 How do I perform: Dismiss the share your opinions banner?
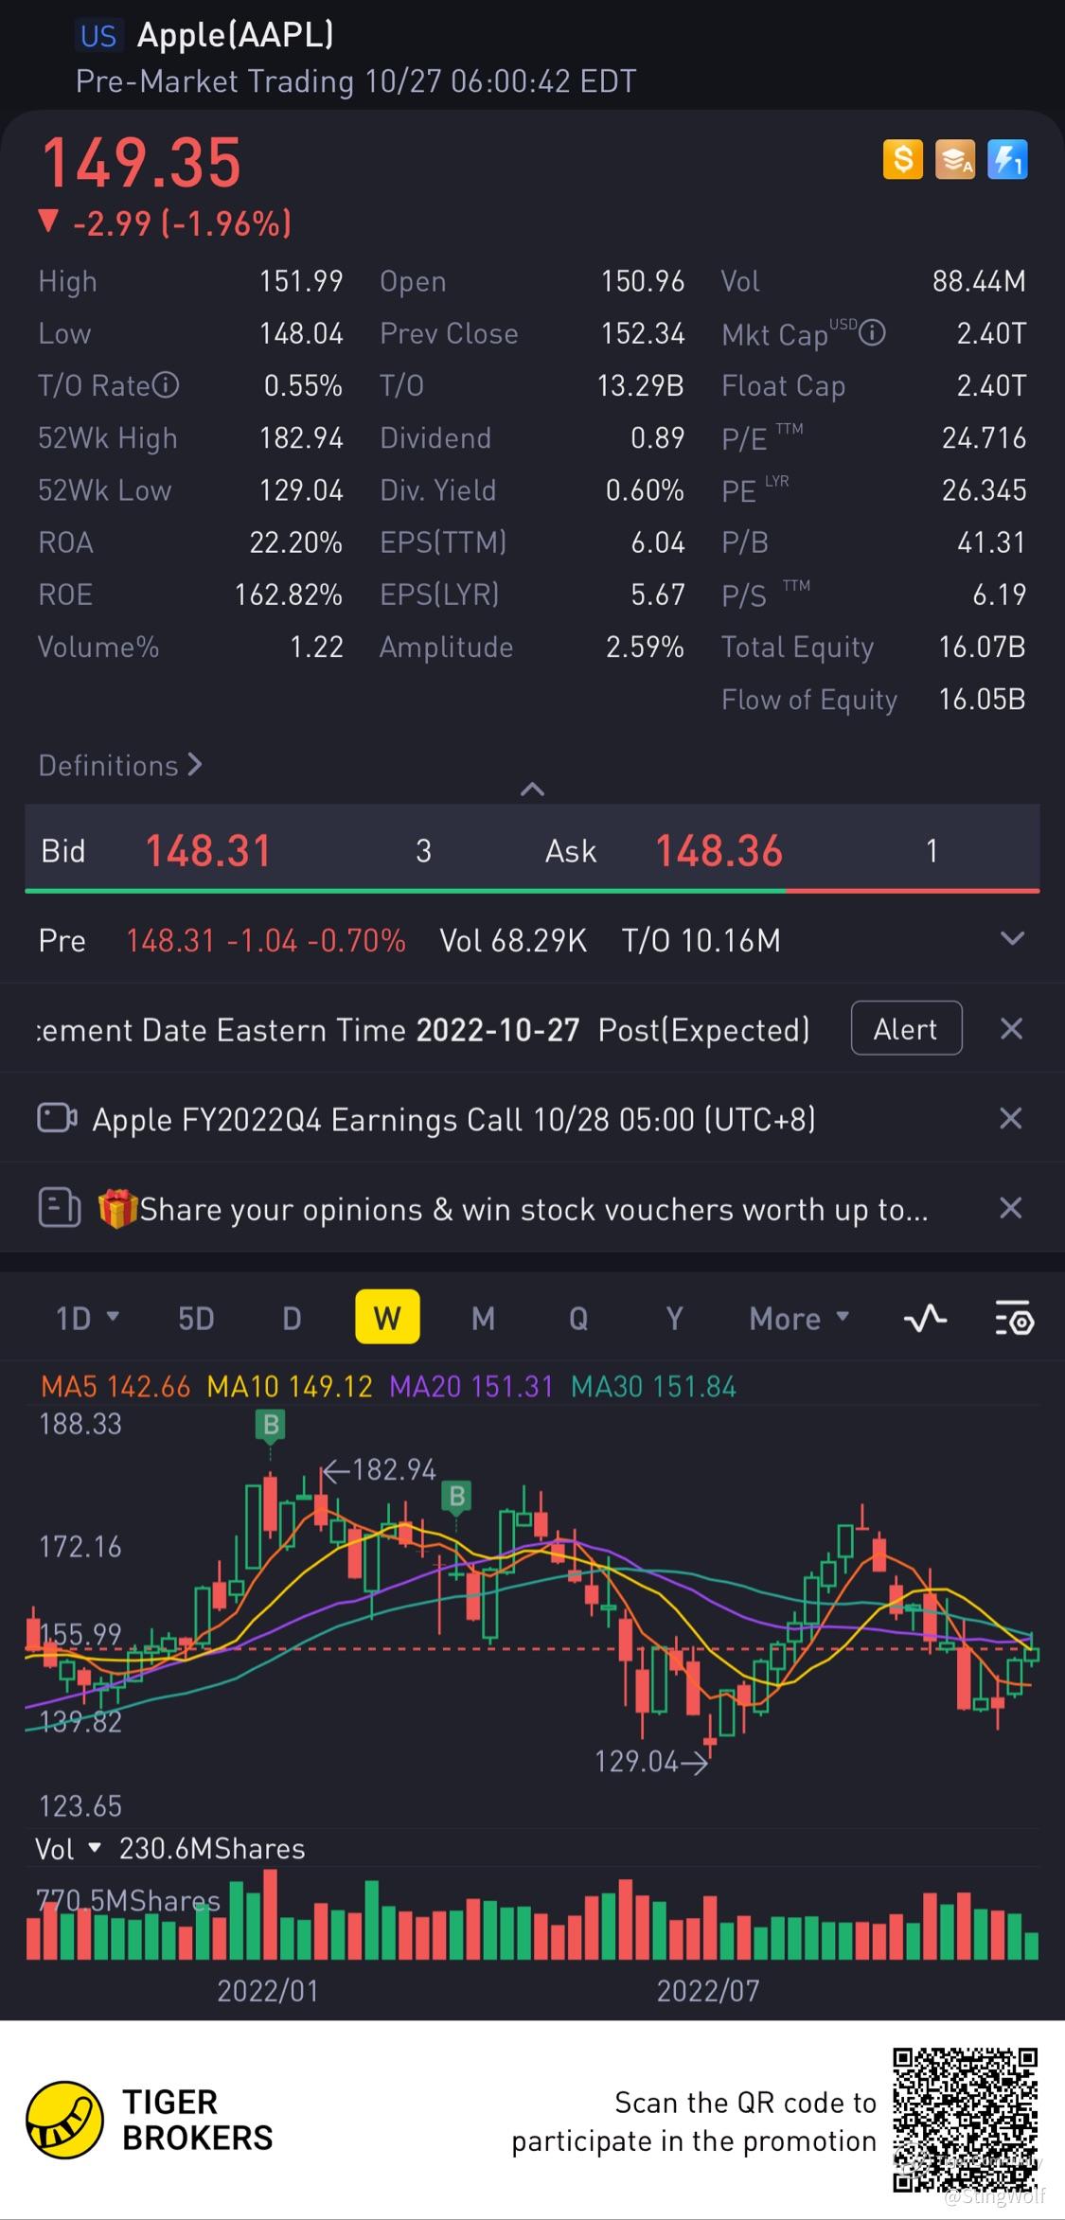click(1011, 1208)
